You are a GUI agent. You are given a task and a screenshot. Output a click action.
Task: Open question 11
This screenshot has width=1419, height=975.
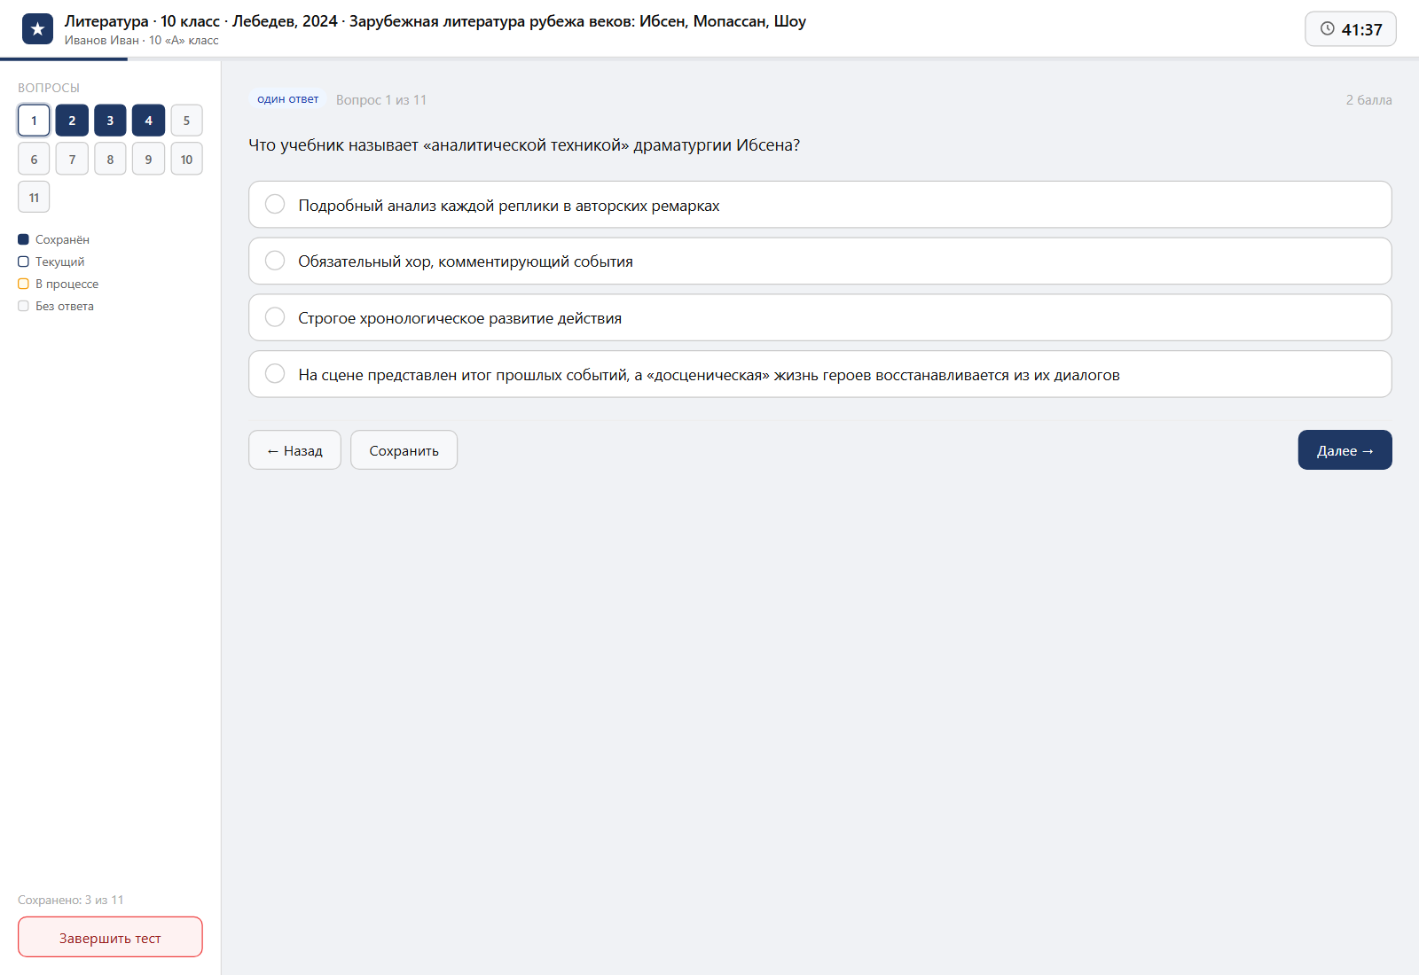tap(34, 197)
